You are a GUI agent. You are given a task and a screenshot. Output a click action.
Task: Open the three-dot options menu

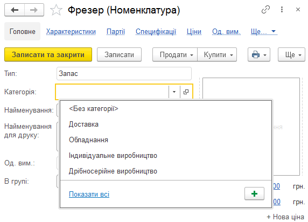(x=282, y=10)
